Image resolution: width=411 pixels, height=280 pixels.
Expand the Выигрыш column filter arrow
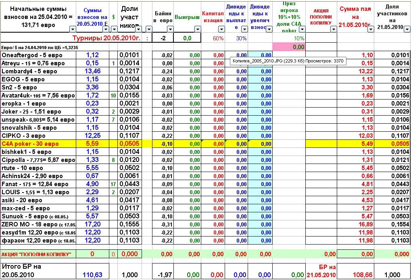tap(198, 29)
